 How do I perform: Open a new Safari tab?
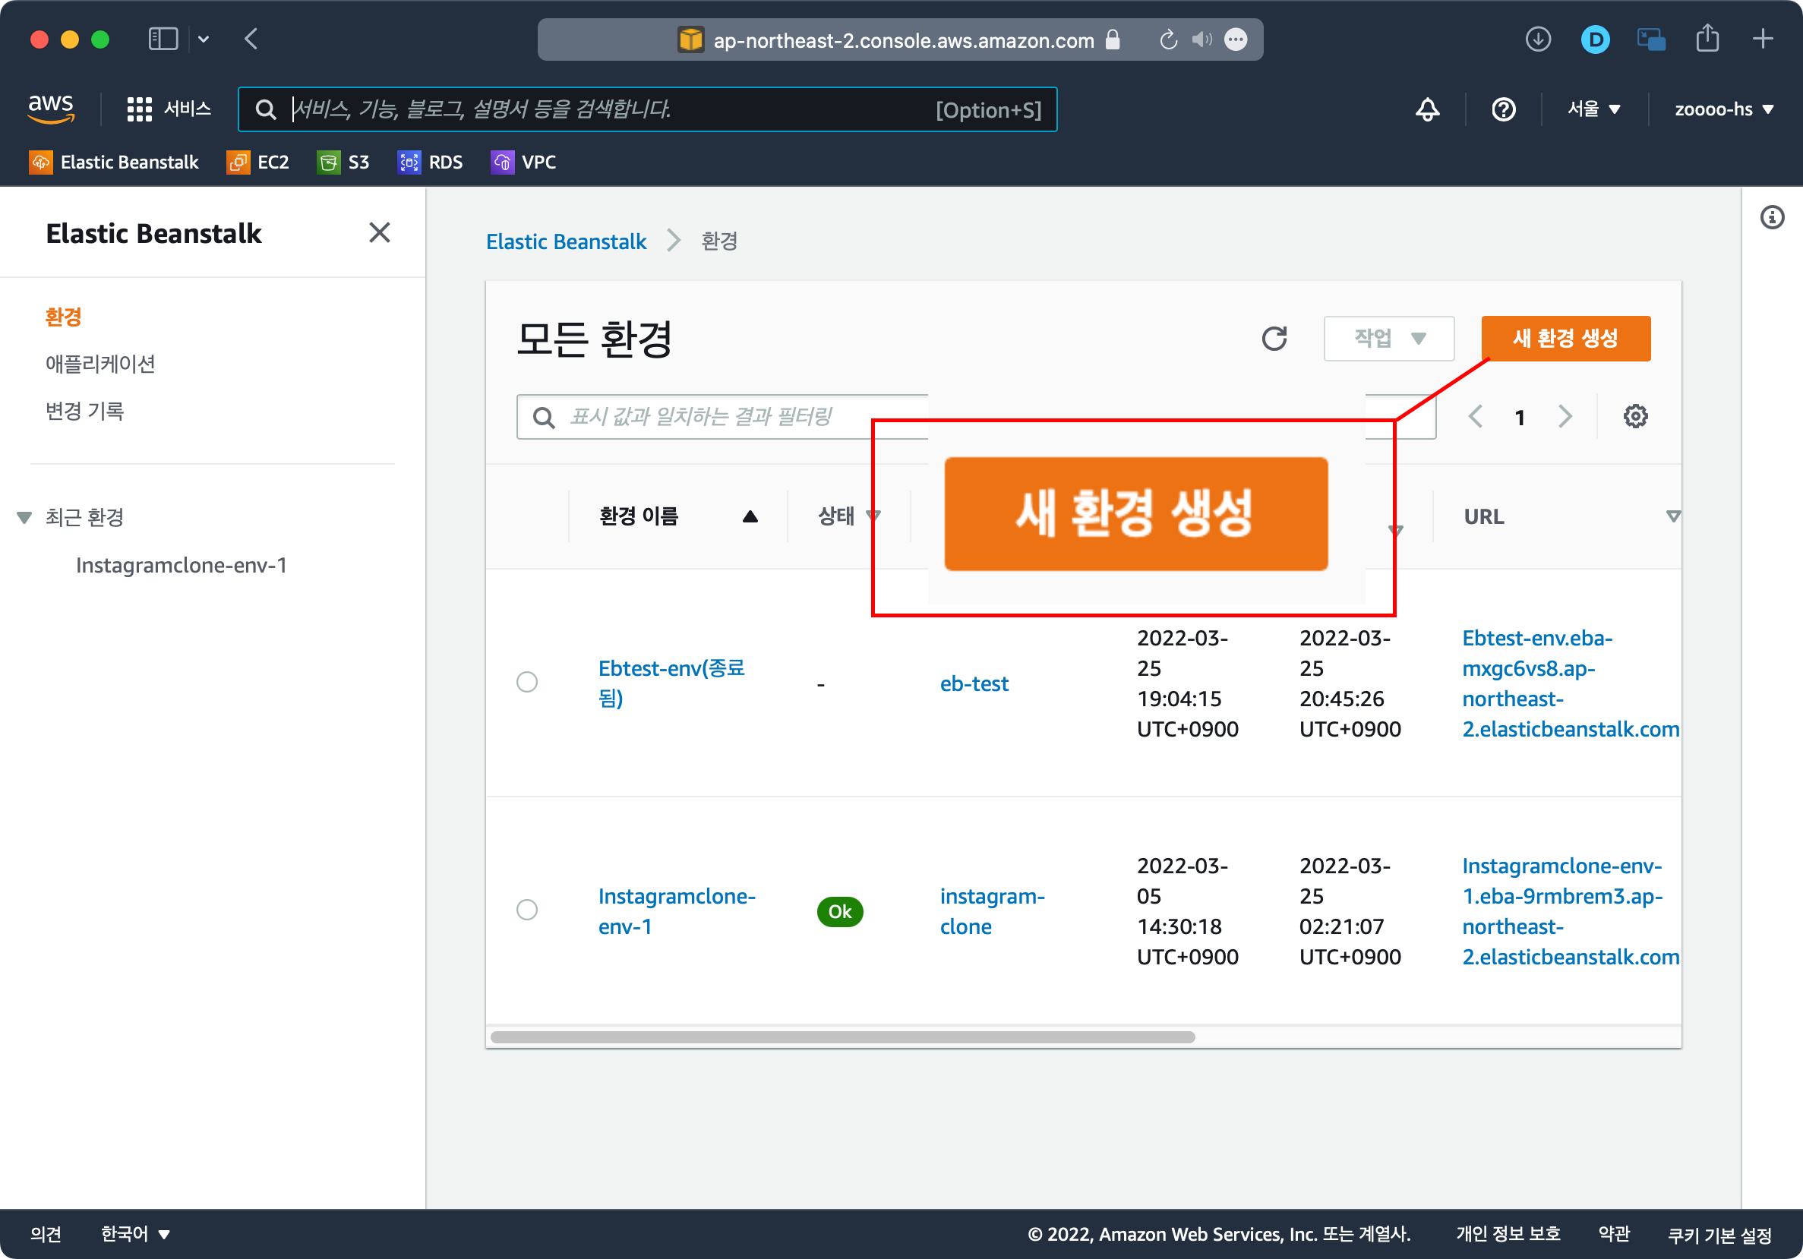click(x=1763, y=39)
